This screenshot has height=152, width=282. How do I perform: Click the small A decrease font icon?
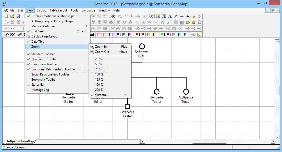pyautogui.click(x=169, y=22)
